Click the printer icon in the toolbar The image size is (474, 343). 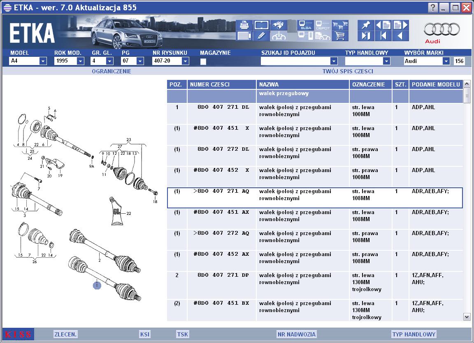244,25
